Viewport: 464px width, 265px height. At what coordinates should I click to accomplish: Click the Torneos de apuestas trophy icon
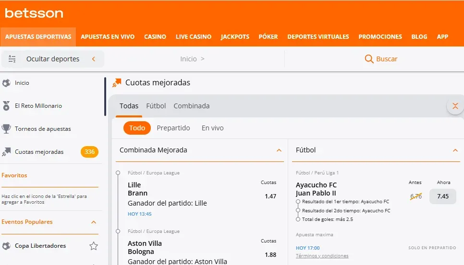(x=6, y=128)
